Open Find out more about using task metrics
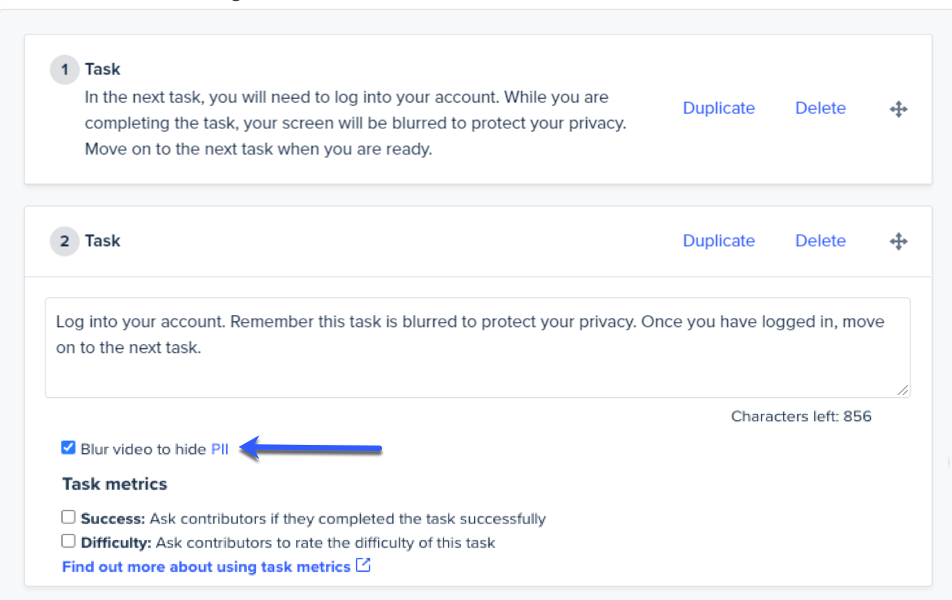The height and width of the screenshot is (600, 952). tap(206, 567)
